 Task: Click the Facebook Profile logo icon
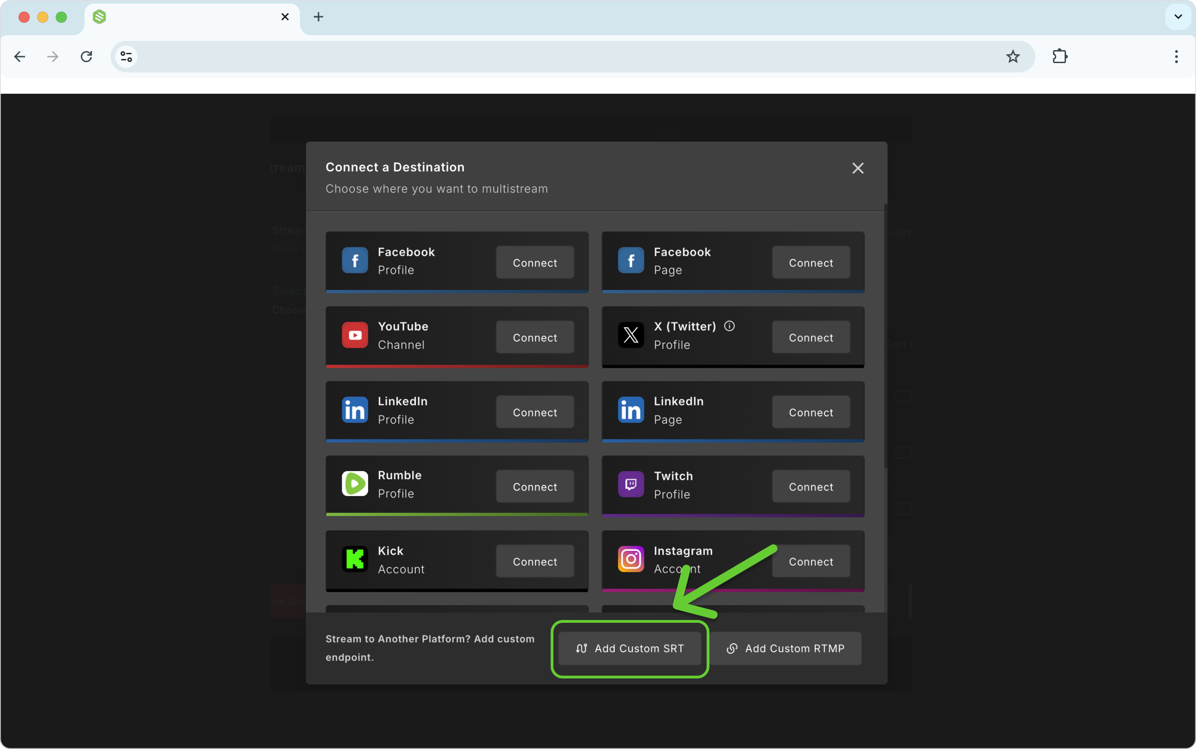pyautogui.click(x=355, y=260)
